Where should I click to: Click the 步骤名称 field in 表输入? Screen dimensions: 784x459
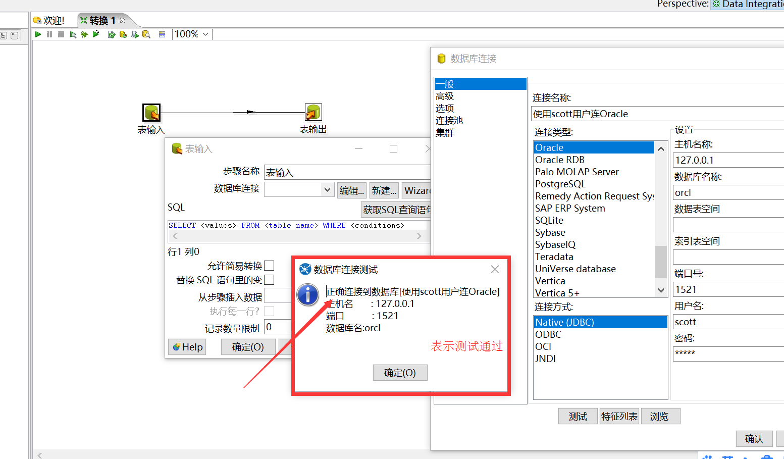click(x=347, y=172)
